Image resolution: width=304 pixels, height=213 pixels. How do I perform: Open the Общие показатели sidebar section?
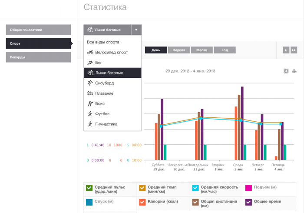(38, 30)
